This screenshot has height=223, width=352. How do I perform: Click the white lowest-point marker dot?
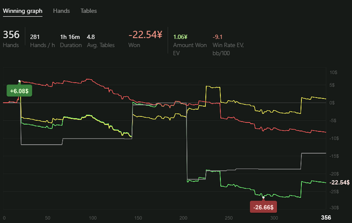click(x=263, y=196)
